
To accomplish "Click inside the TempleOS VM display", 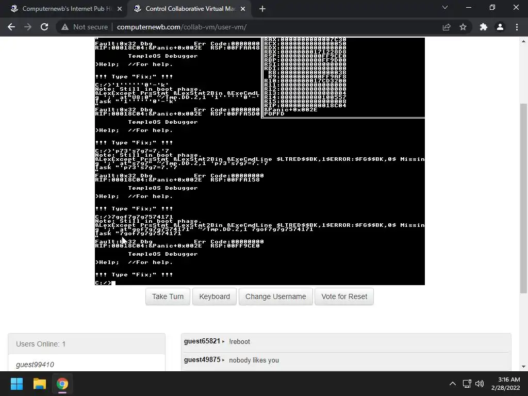I will pos(260,161).
